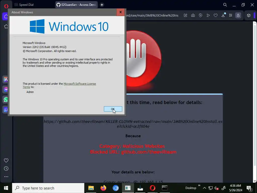This screenshot has width=257, height=193.
Task: Switch to Opera from the taskbar
Action: (152, 188)
